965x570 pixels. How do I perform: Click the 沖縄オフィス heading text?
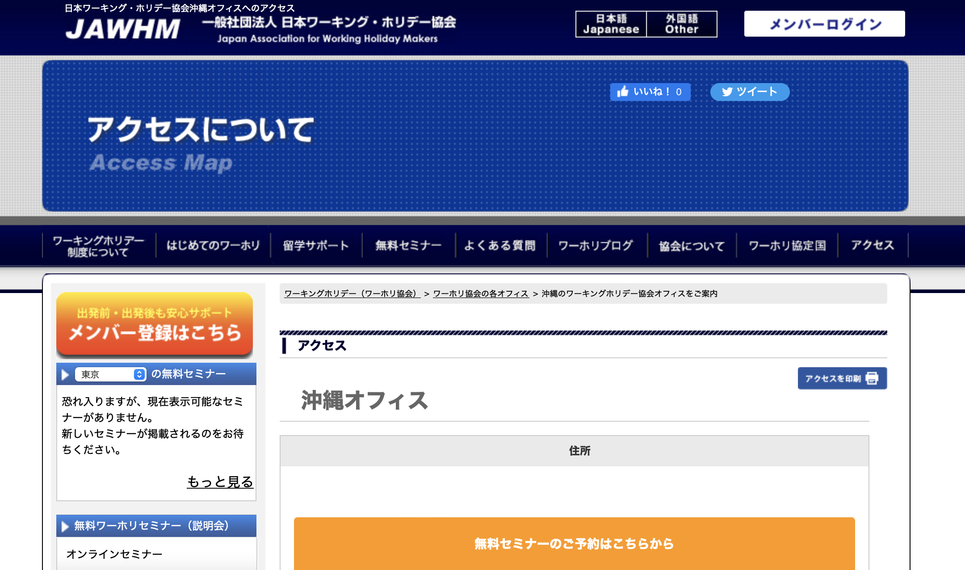click(x=365, y=400)
